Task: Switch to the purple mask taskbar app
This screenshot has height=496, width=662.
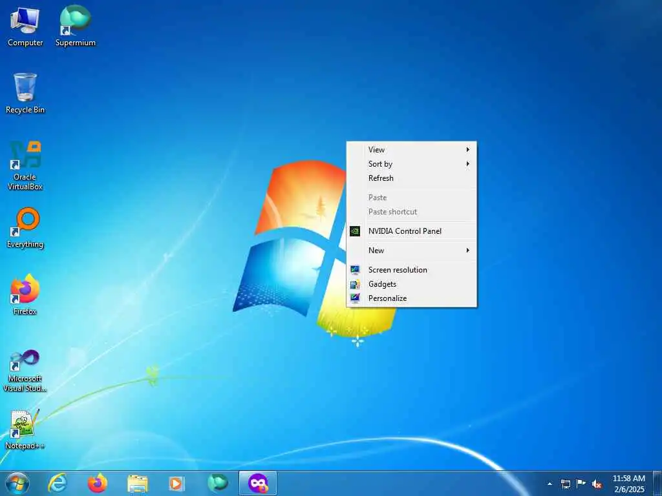Action: [x=258, y=483]
